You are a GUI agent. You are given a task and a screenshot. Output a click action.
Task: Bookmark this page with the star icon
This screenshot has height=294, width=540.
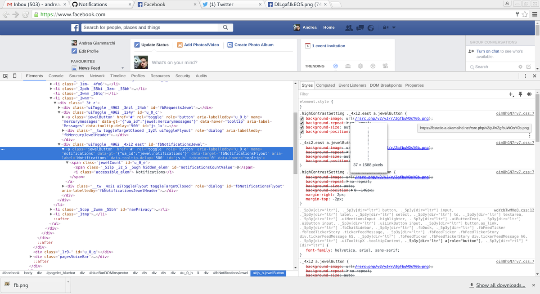525,14
